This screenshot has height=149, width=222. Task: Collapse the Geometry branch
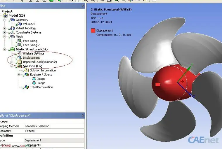5,20
